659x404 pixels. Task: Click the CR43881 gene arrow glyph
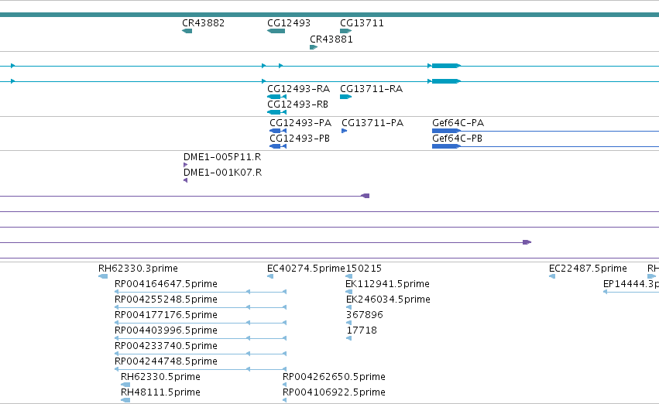point(314,47)
